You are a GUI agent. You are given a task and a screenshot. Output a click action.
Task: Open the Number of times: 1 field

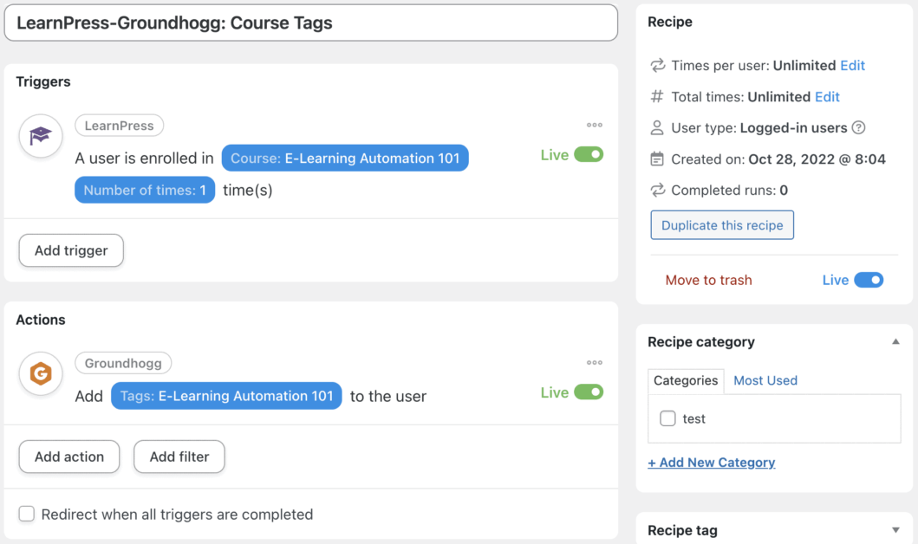tap(145, 190)
